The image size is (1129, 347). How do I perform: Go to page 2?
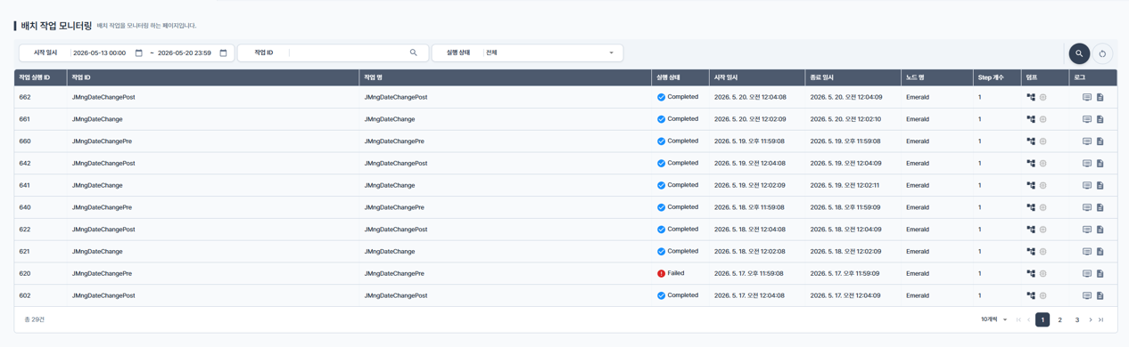click(1059, 319)
